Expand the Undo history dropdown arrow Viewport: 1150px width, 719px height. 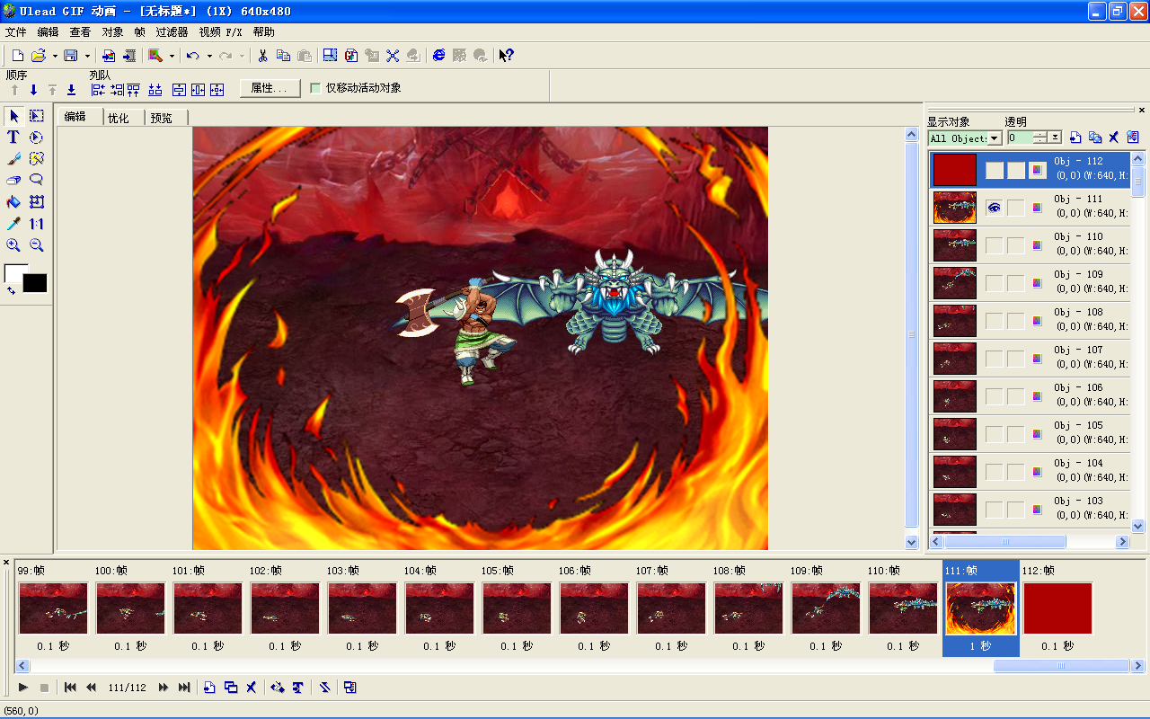click(x=209, y=56)
